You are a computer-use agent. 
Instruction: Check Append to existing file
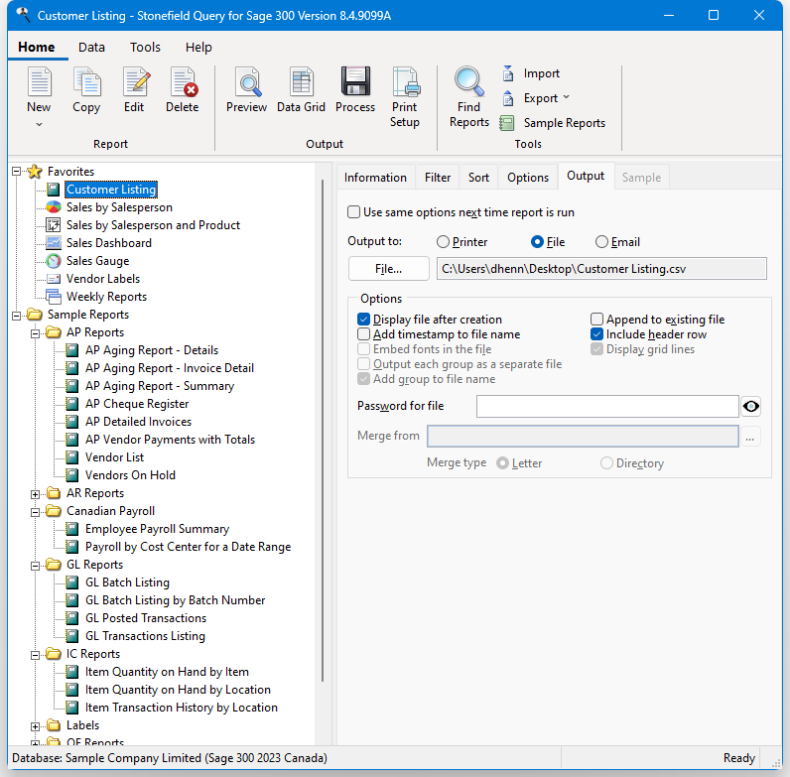[x=597, y=320]
